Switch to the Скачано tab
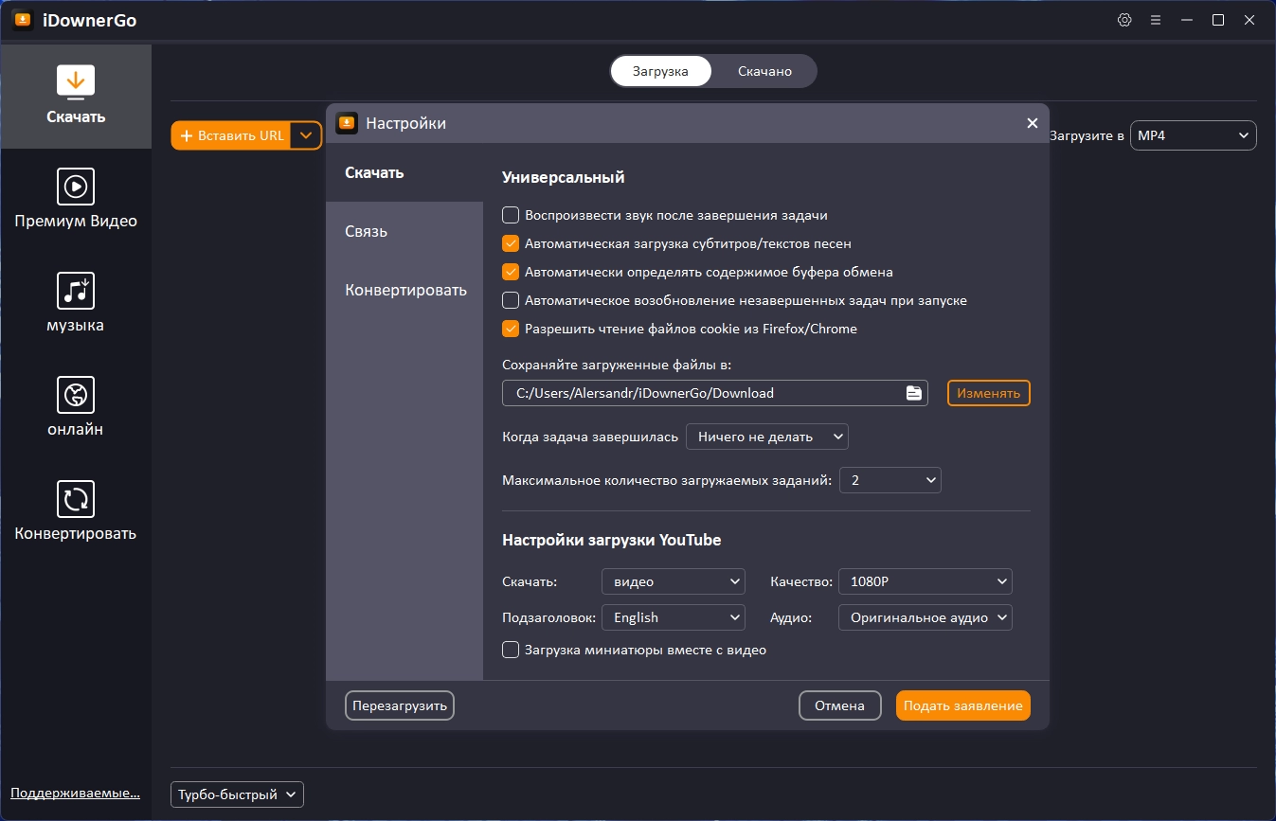 pyautogui.click(x=764, y=71)
